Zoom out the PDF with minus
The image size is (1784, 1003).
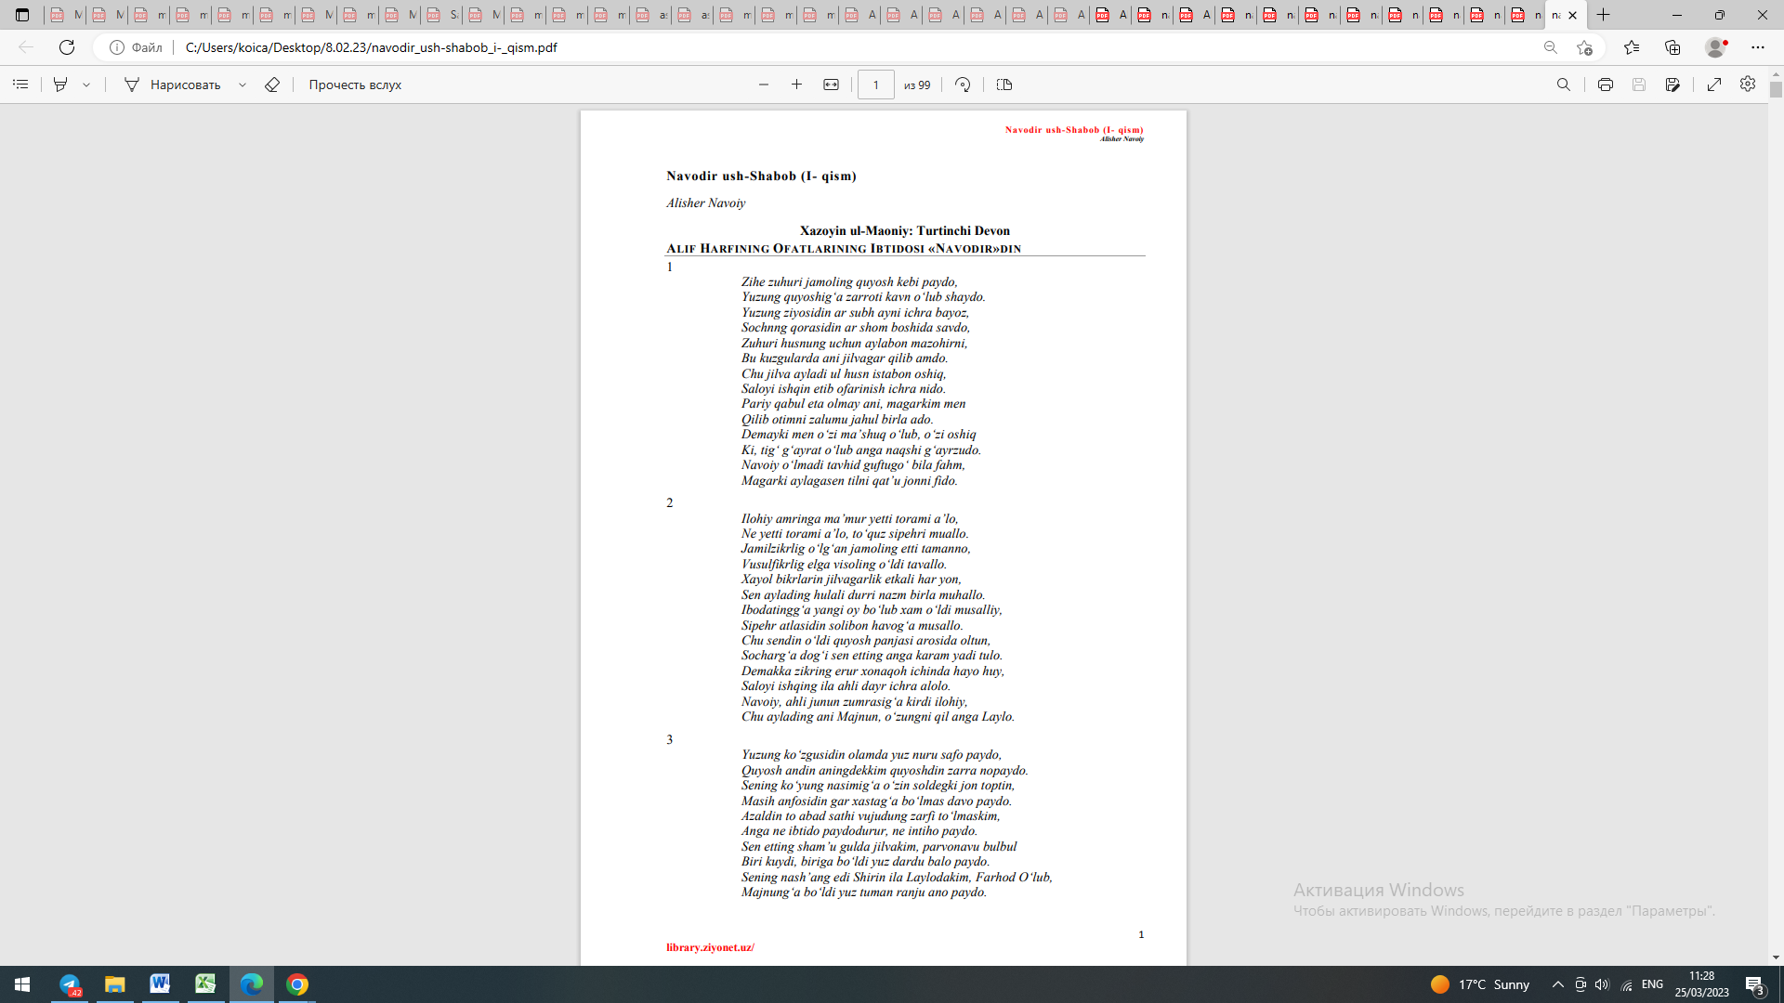[764, 85]
